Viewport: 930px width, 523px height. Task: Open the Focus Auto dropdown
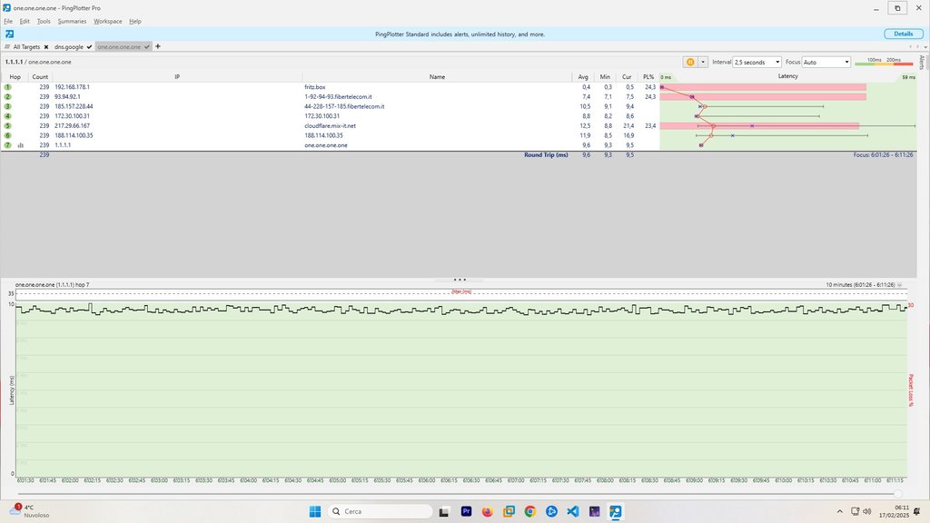pos(826,63)
